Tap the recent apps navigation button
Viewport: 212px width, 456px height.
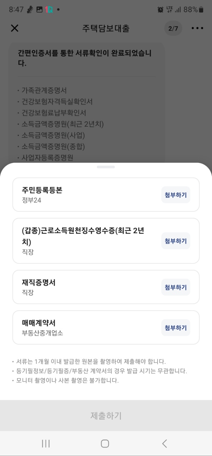[45, 444]
